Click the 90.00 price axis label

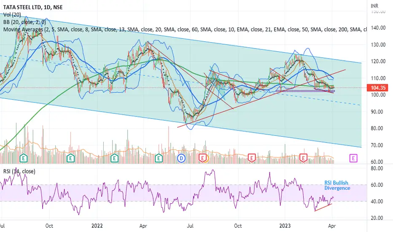pos(377,112)
